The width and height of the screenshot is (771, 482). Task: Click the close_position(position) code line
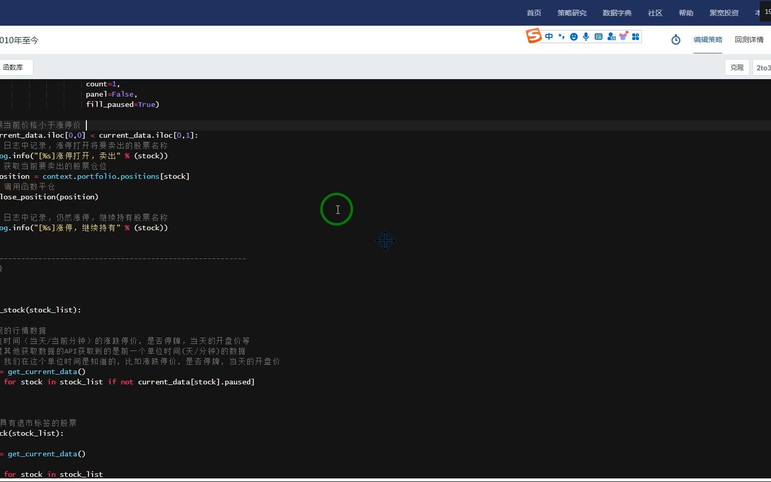[x=49, y=197]
